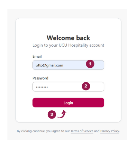The width and height of the screenshot is (136, 148).
Task: Focus the Password input field
Action: (x=68, y=87)
